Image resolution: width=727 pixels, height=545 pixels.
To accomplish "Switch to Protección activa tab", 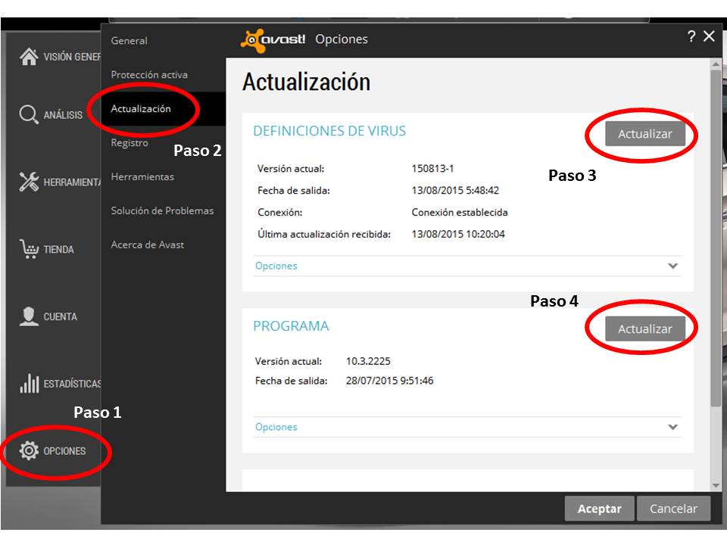I will (149, 75).
